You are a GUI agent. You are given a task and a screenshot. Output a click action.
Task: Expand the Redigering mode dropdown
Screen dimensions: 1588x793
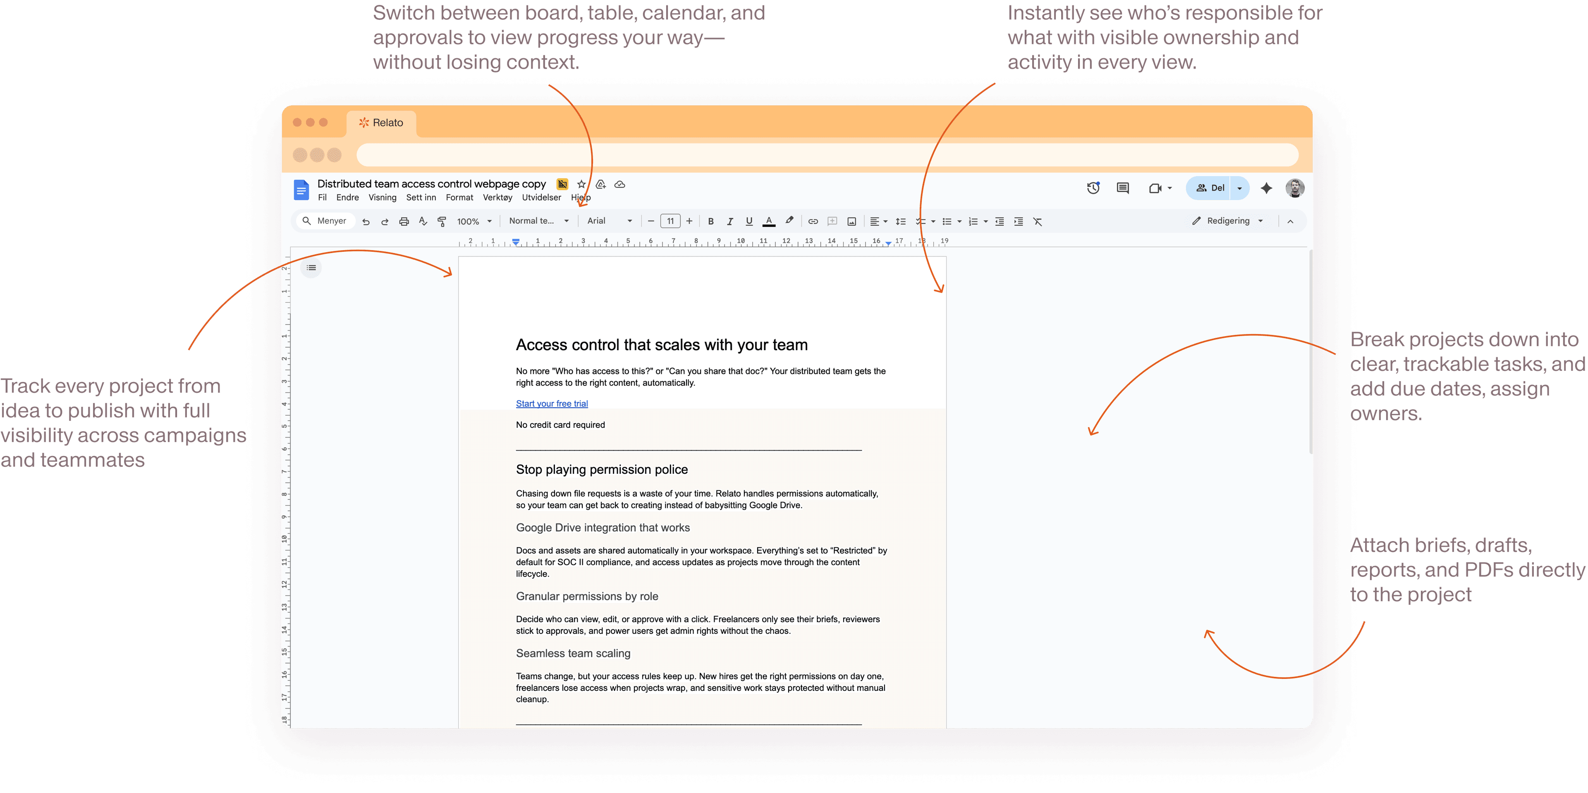1228,221
